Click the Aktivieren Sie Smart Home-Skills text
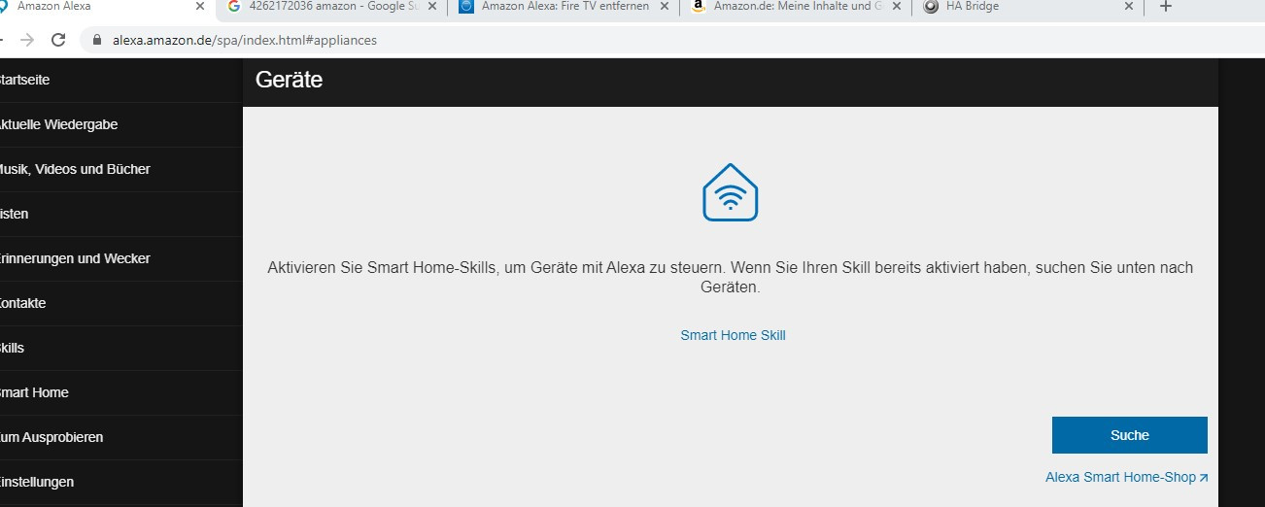 tap(731, 277)
